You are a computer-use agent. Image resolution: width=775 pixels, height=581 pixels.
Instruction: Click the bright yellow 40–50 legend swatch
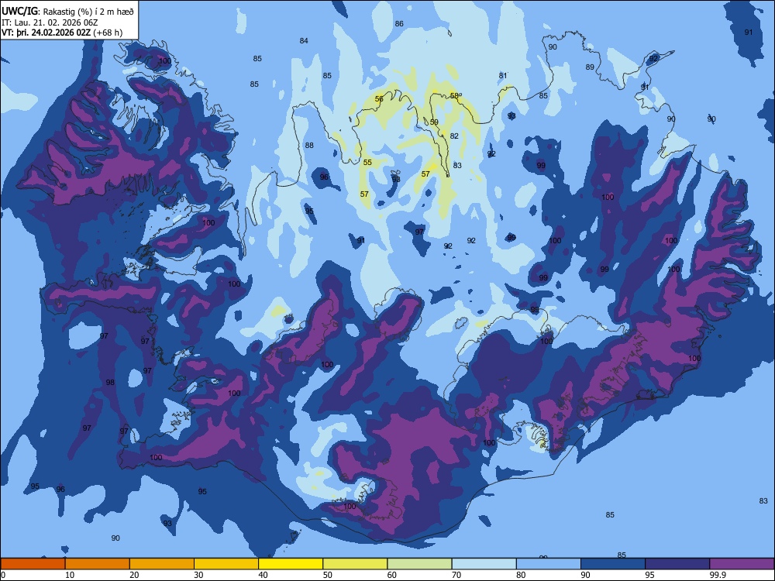click(291, 564)
